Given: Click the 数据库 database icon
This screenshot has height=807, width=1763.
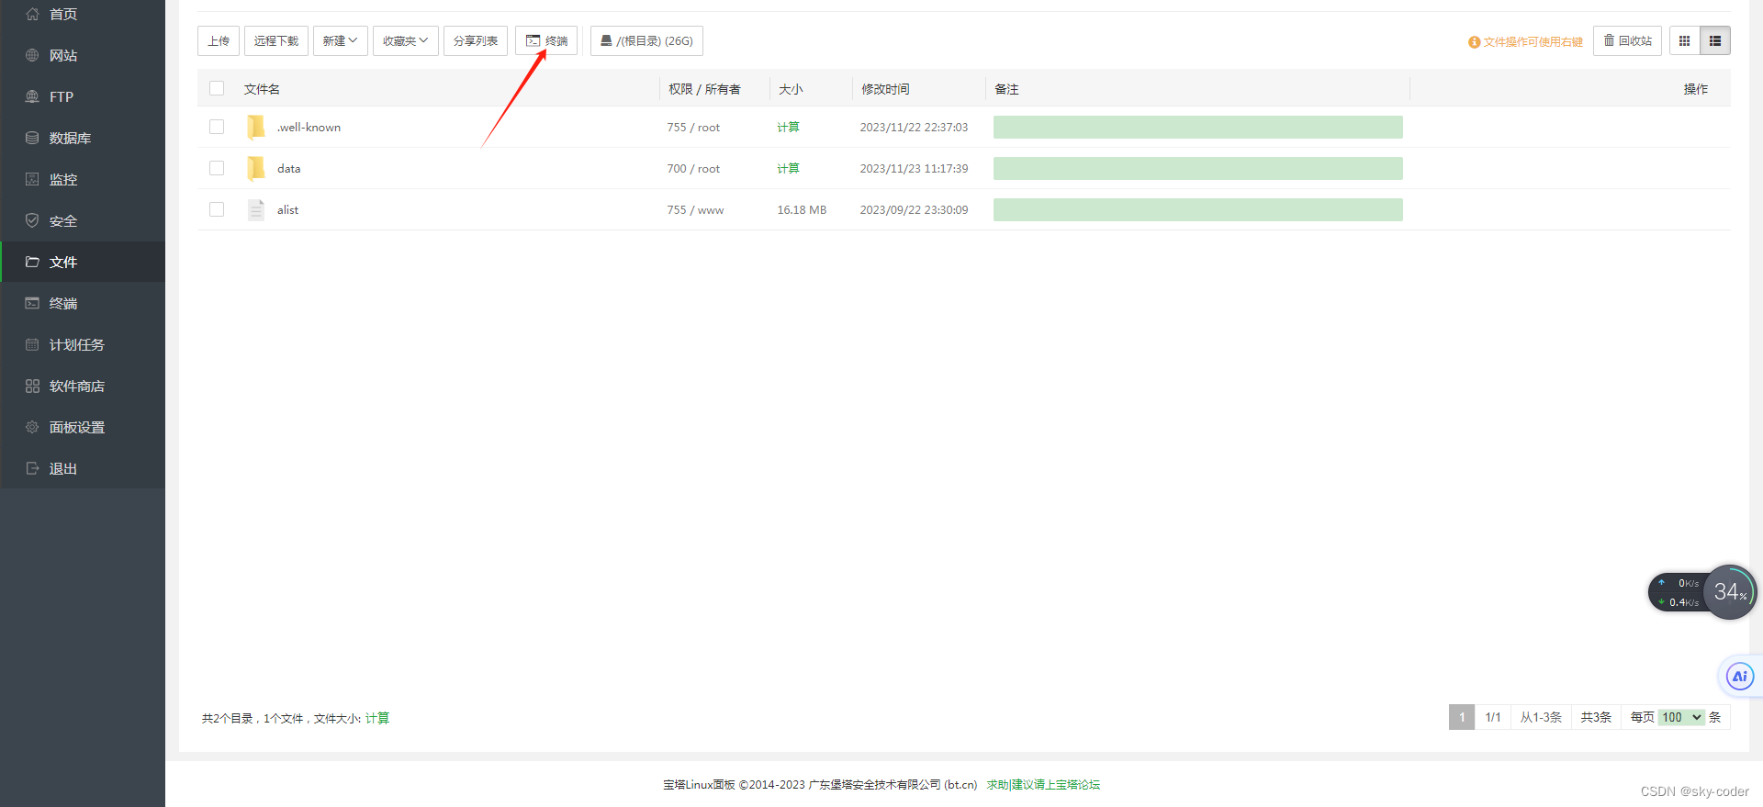Looking at the screenshot, I should pos(32,138).
